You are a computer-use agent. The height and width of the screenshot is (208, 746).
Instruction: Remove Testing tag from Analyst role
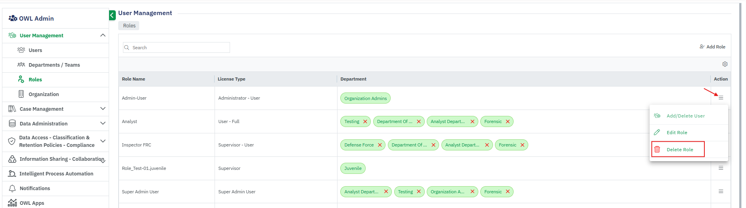point(365,122)
